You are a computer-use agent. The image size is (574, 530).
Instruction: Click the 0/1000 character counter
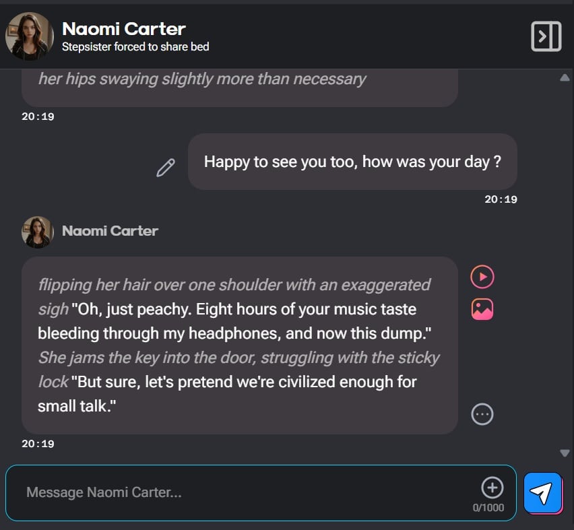click(488, 508)
